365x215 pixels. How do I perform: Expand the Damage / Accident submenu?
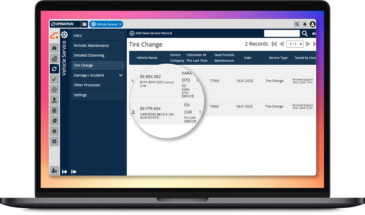click(121, 75)
